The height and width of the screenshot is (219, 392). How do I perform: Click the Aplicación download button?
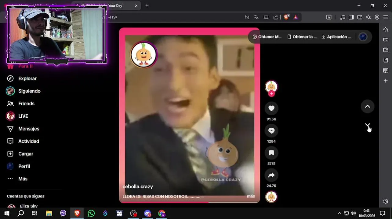click(x=336, y=37)
